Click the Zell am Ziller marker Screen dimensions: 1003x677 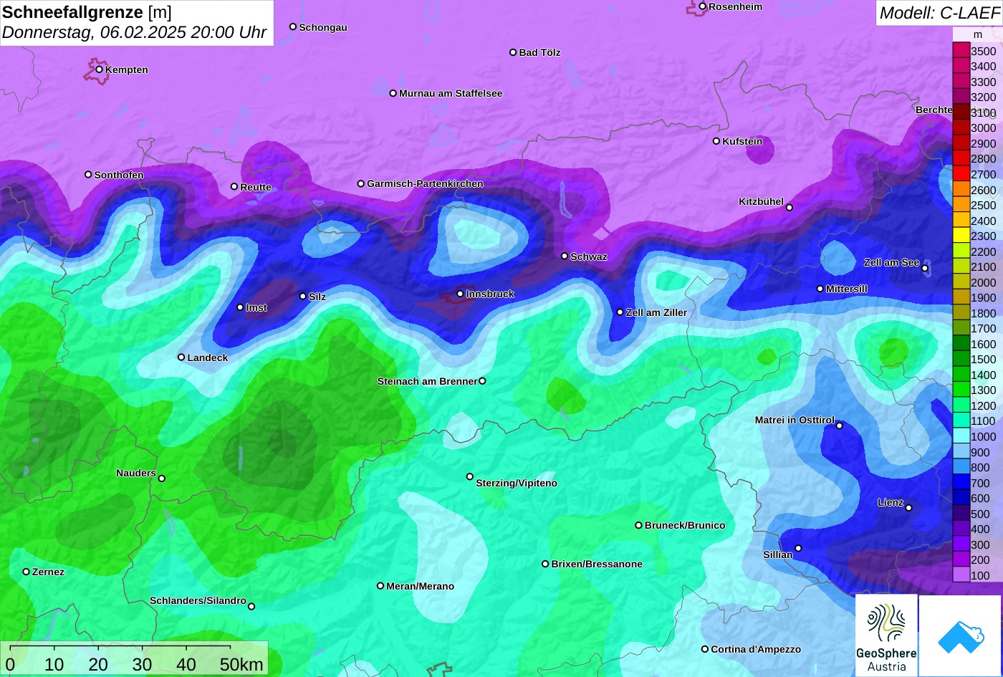(x=620, y=312)
